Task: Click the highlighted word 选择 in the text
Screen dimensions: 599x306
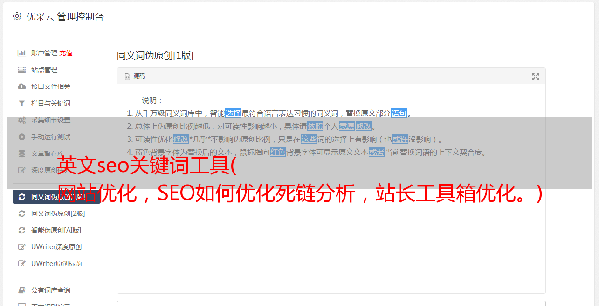Action: pyautogui.click(x=233, y=113)
